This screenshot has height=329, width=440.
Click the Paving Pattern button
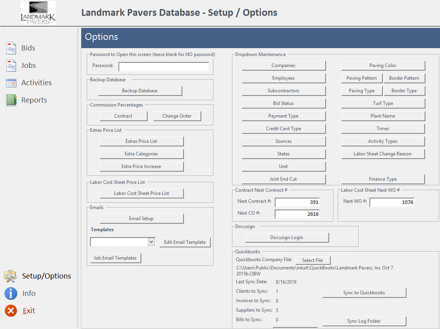point(362,78)
